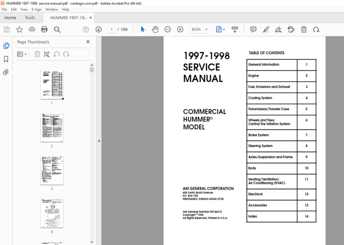Select the HUMMER 1997-19... document tab
The height and width of the screenshot is (245, 344).
click(x=68, y=18)
